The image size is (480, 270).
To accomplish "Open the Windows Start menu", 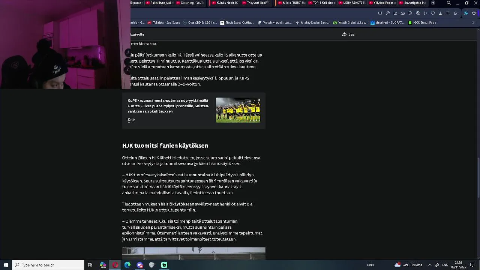I will click(6, 265).
